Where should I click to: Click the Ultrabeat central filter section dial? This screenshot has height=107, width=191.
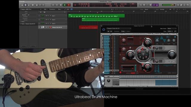point(143,55)
